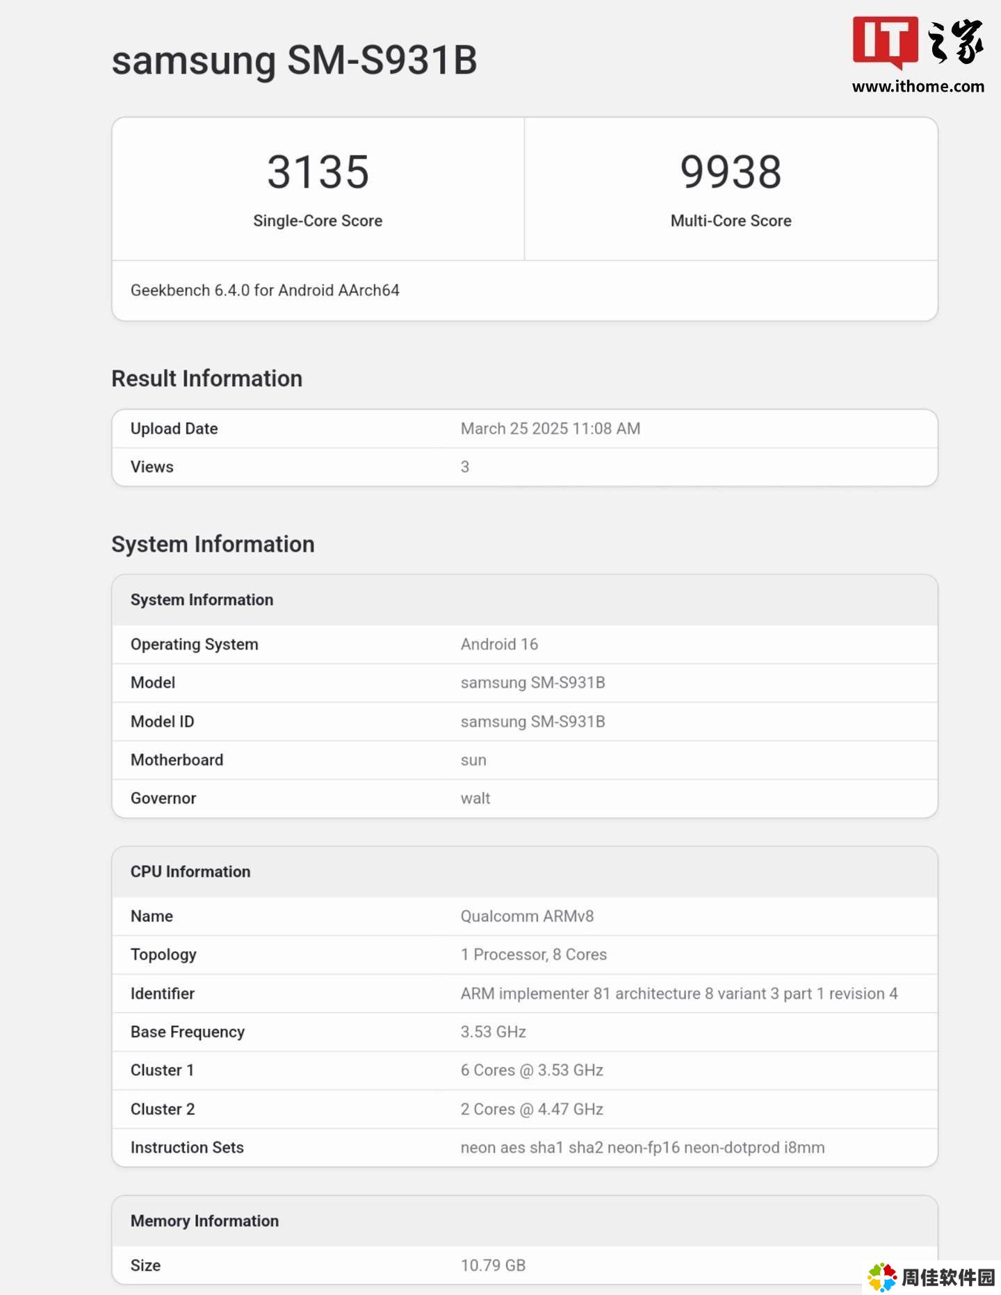This screenshot has height=1295, width=1001.
Task: Select the motherboard value sun
Action: click(x=473, y=760)
